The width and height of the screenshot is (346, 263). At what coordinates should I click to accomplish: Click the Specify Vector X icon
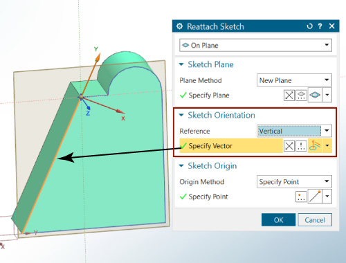289,146
